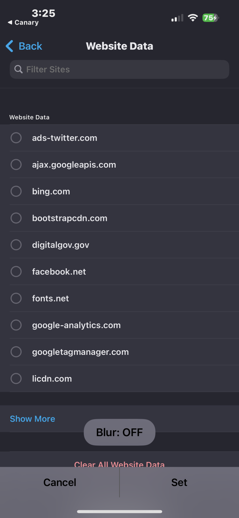Return to Canary app via breadcrumb
Viewport: 239px width, 518px height.
point(24,23)
